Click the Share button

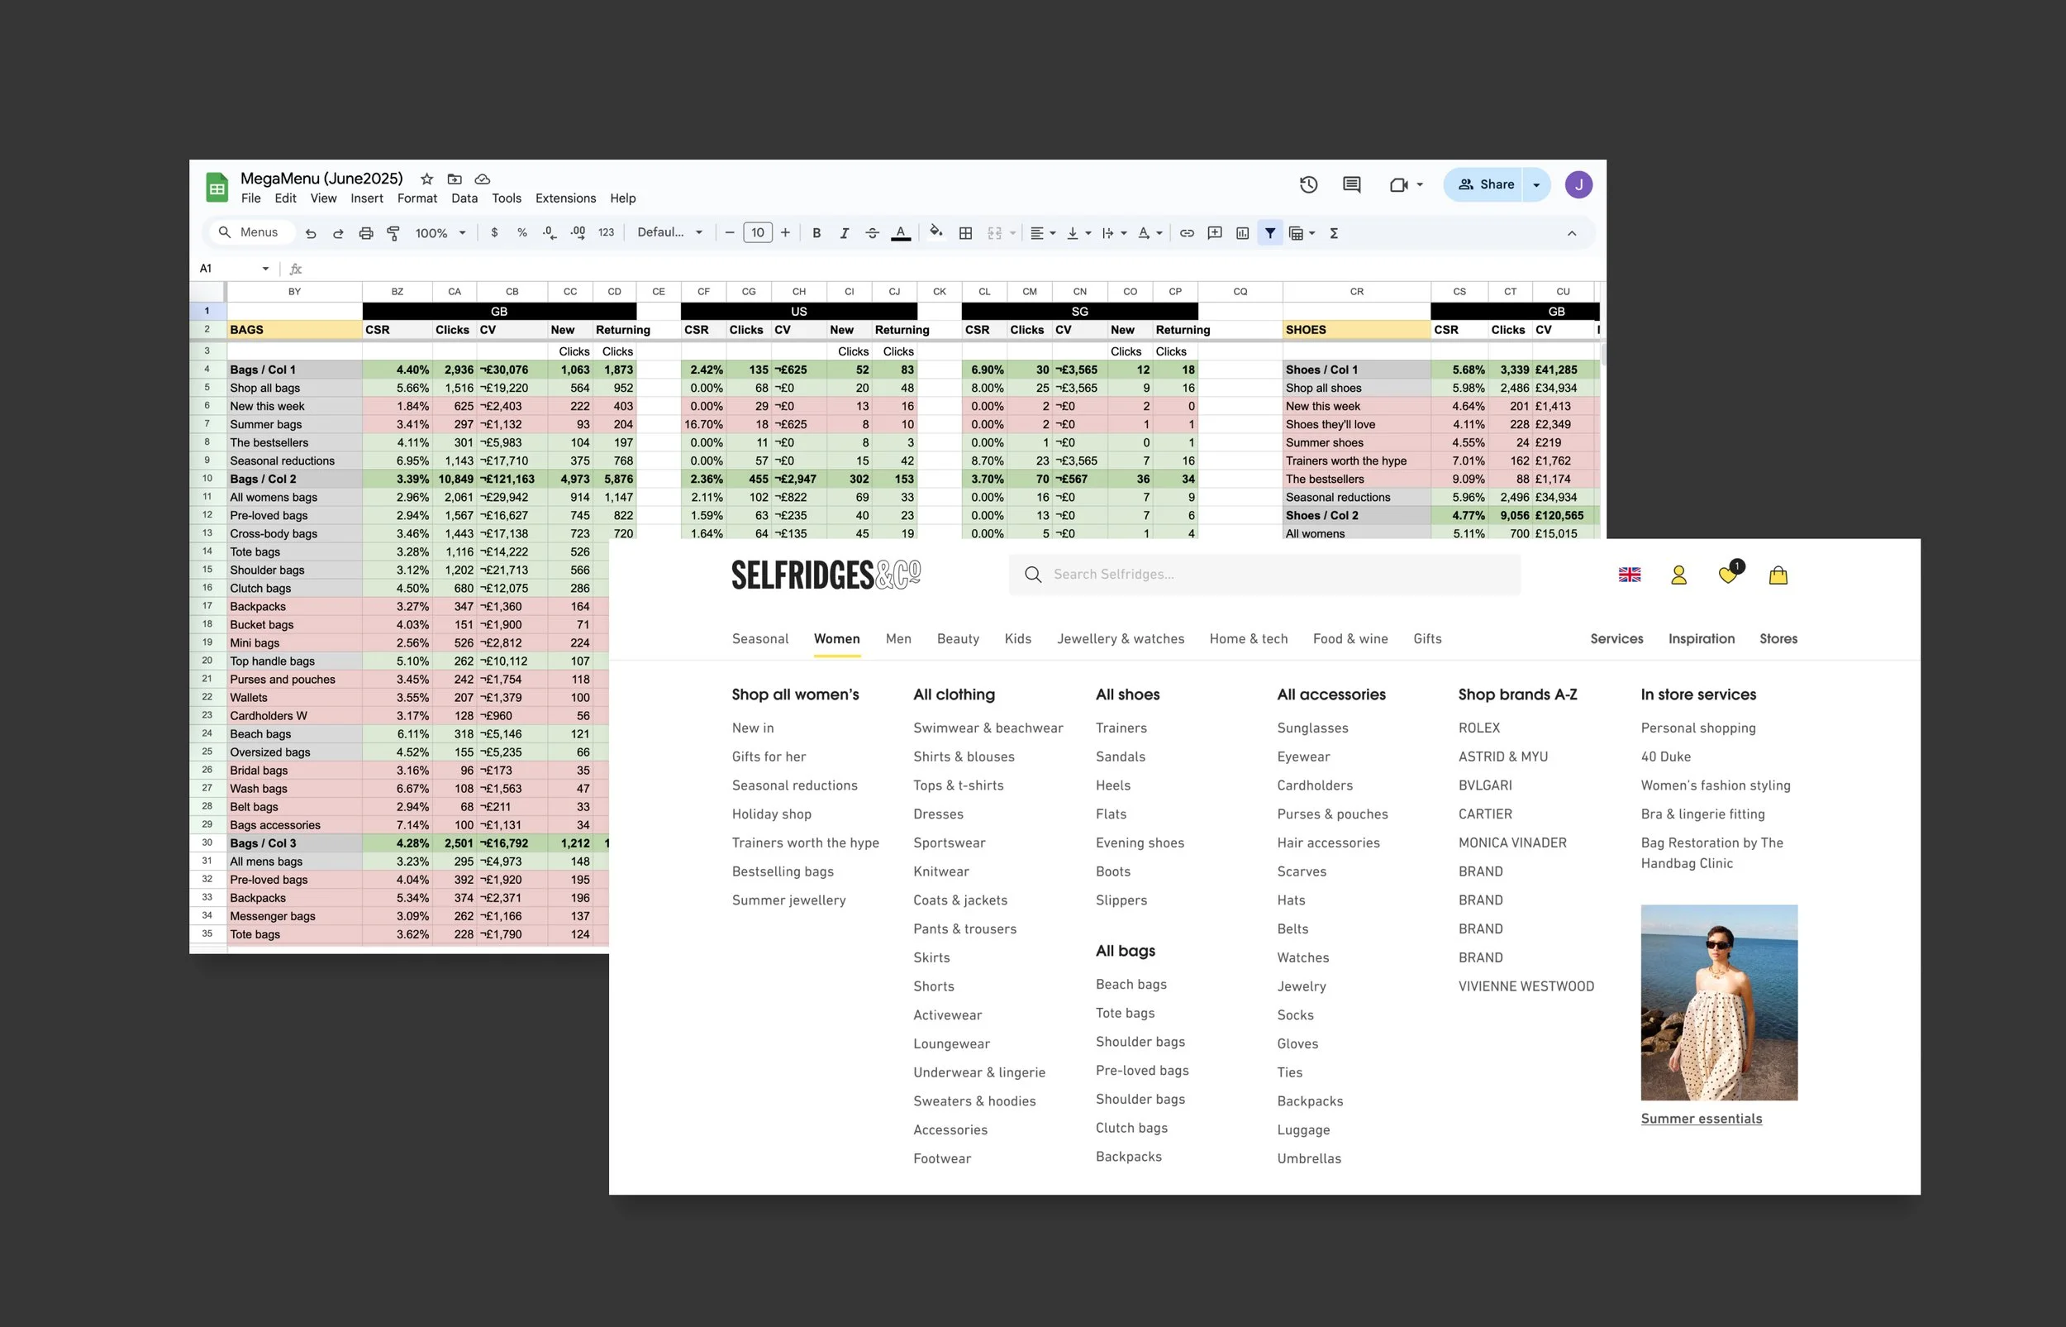click(1486, 184)
